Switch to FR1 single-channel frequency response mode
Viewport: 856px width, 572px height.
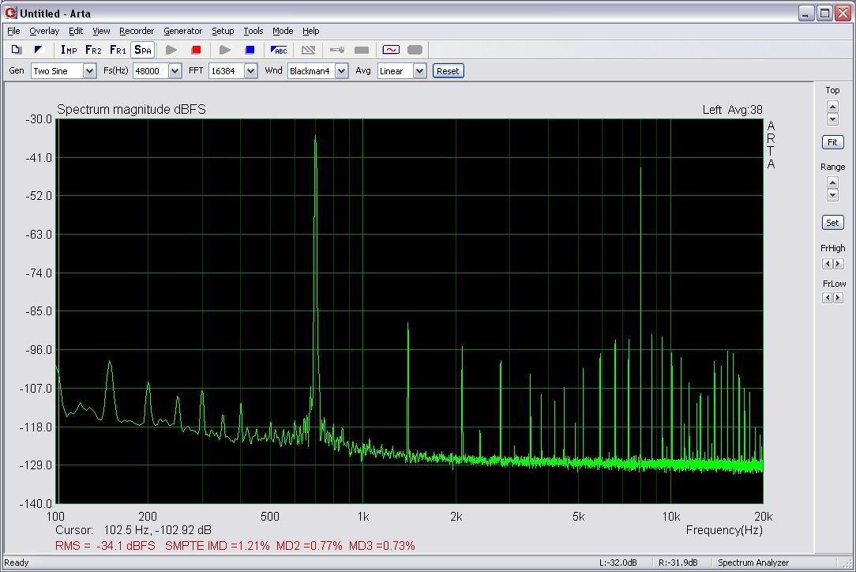point(118,50)
